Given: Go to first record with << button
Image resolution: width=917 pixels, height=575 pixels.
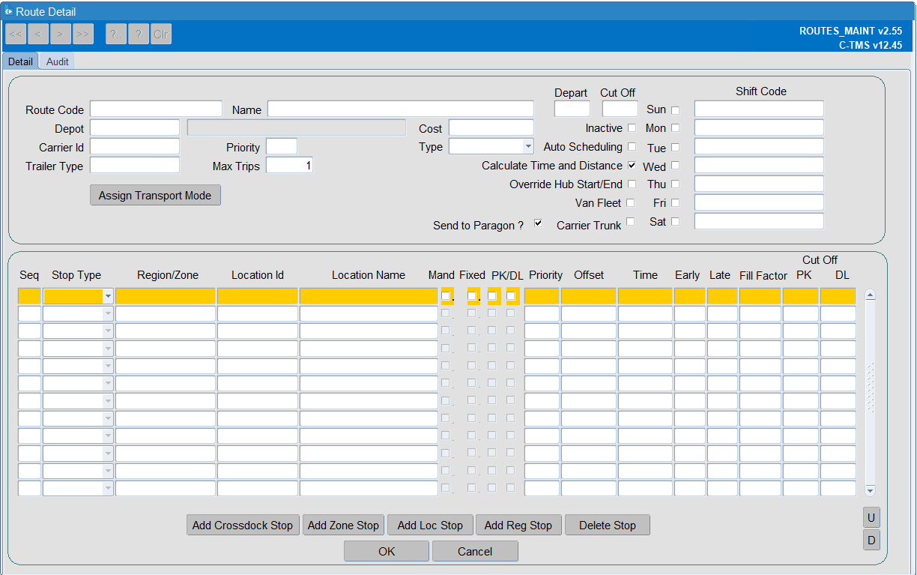Looking at the screenshot, I should click(16, 34).
